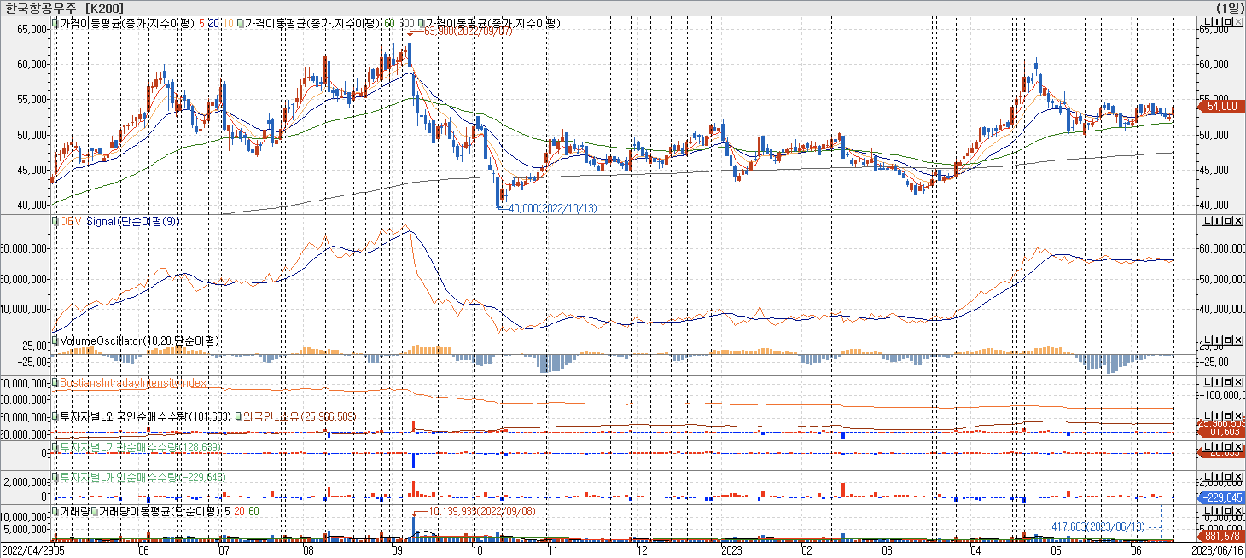Maximize the 외국인순매수수량 panel using square icon
Screen dimensions: 1246x558
pos(1228,416)
